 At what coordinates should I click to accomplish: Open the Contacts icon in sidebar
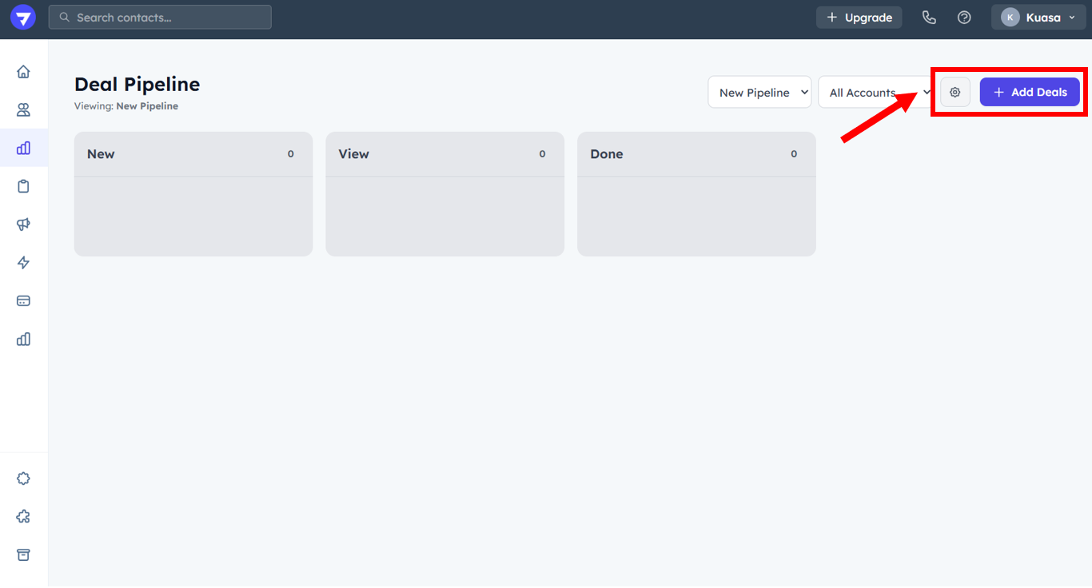23,110
